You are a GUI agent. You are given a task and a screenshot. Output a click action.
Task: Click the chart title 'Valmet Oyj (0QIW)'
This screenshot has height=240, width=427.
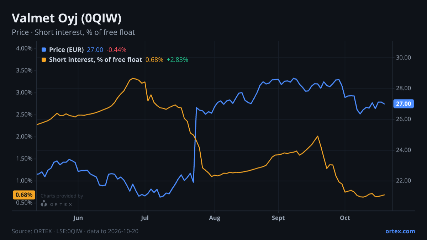(67, 18)
